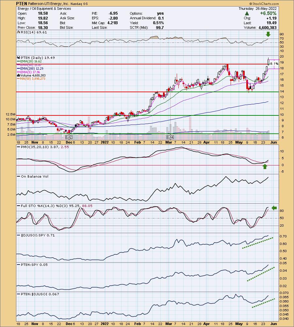Select the Annual Dividend value 0.1
The width and height of the screenshot is (294, 327).
coord(161,18)
